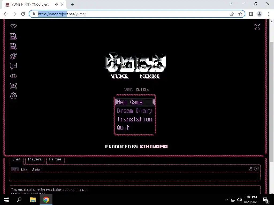This screenshot has width=274, height=205.
Task: Open the Windows Start menu
Action: coord(6,200)
